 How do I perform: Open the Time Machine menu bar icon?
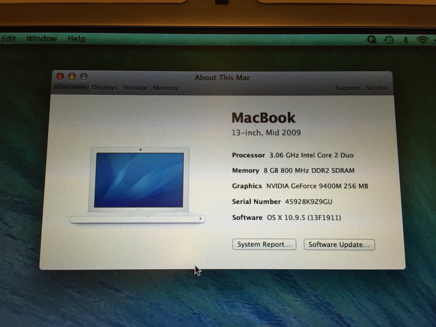[389, 40]
